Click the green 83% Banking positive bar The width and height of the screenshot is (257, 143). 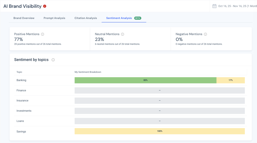145,80
